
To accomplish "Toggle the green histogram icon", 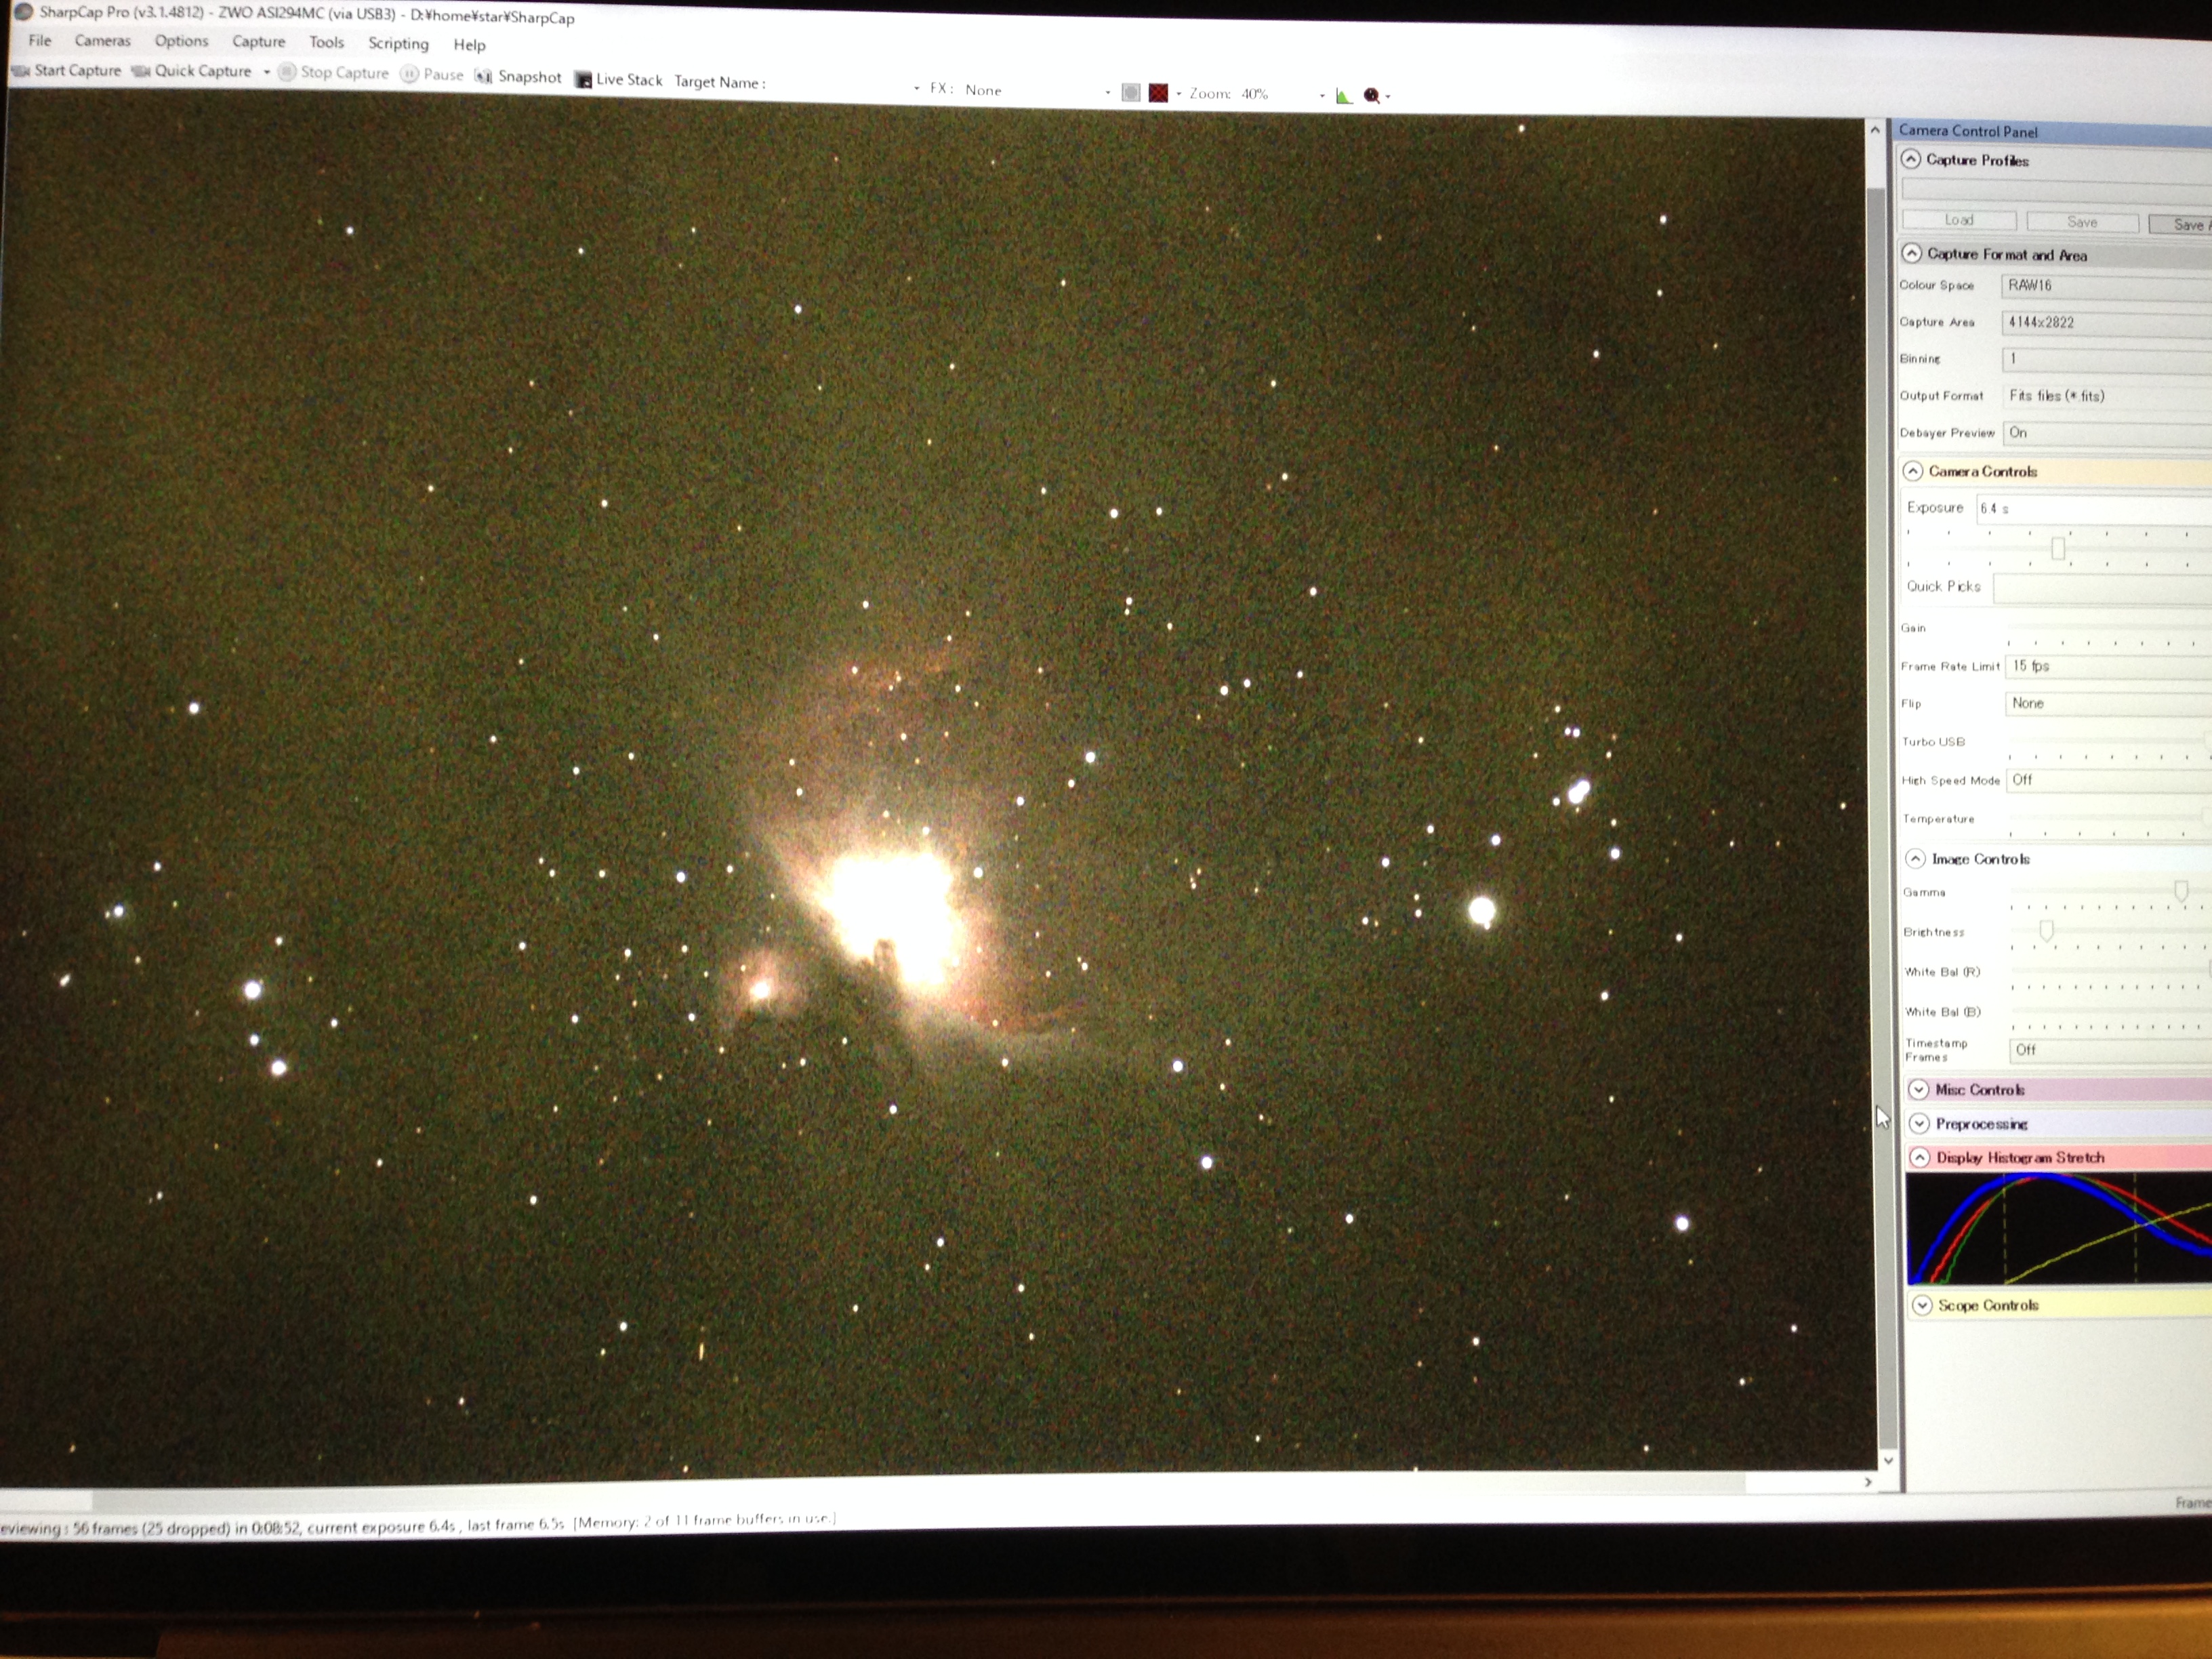I will click(x=1344, y=96).
